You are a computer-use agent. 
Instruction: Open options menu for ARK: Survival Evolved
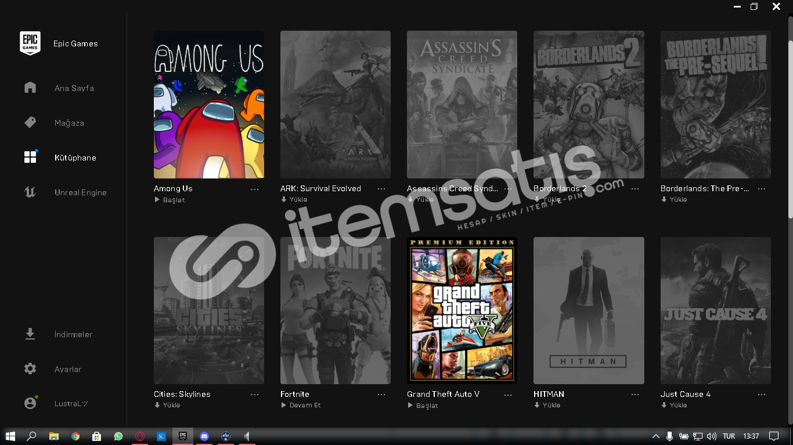381,189
